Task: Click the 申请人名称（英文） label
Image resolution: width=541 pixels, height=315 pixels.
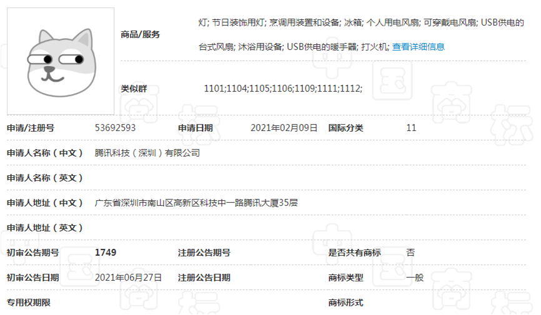Action: [45, 178]
